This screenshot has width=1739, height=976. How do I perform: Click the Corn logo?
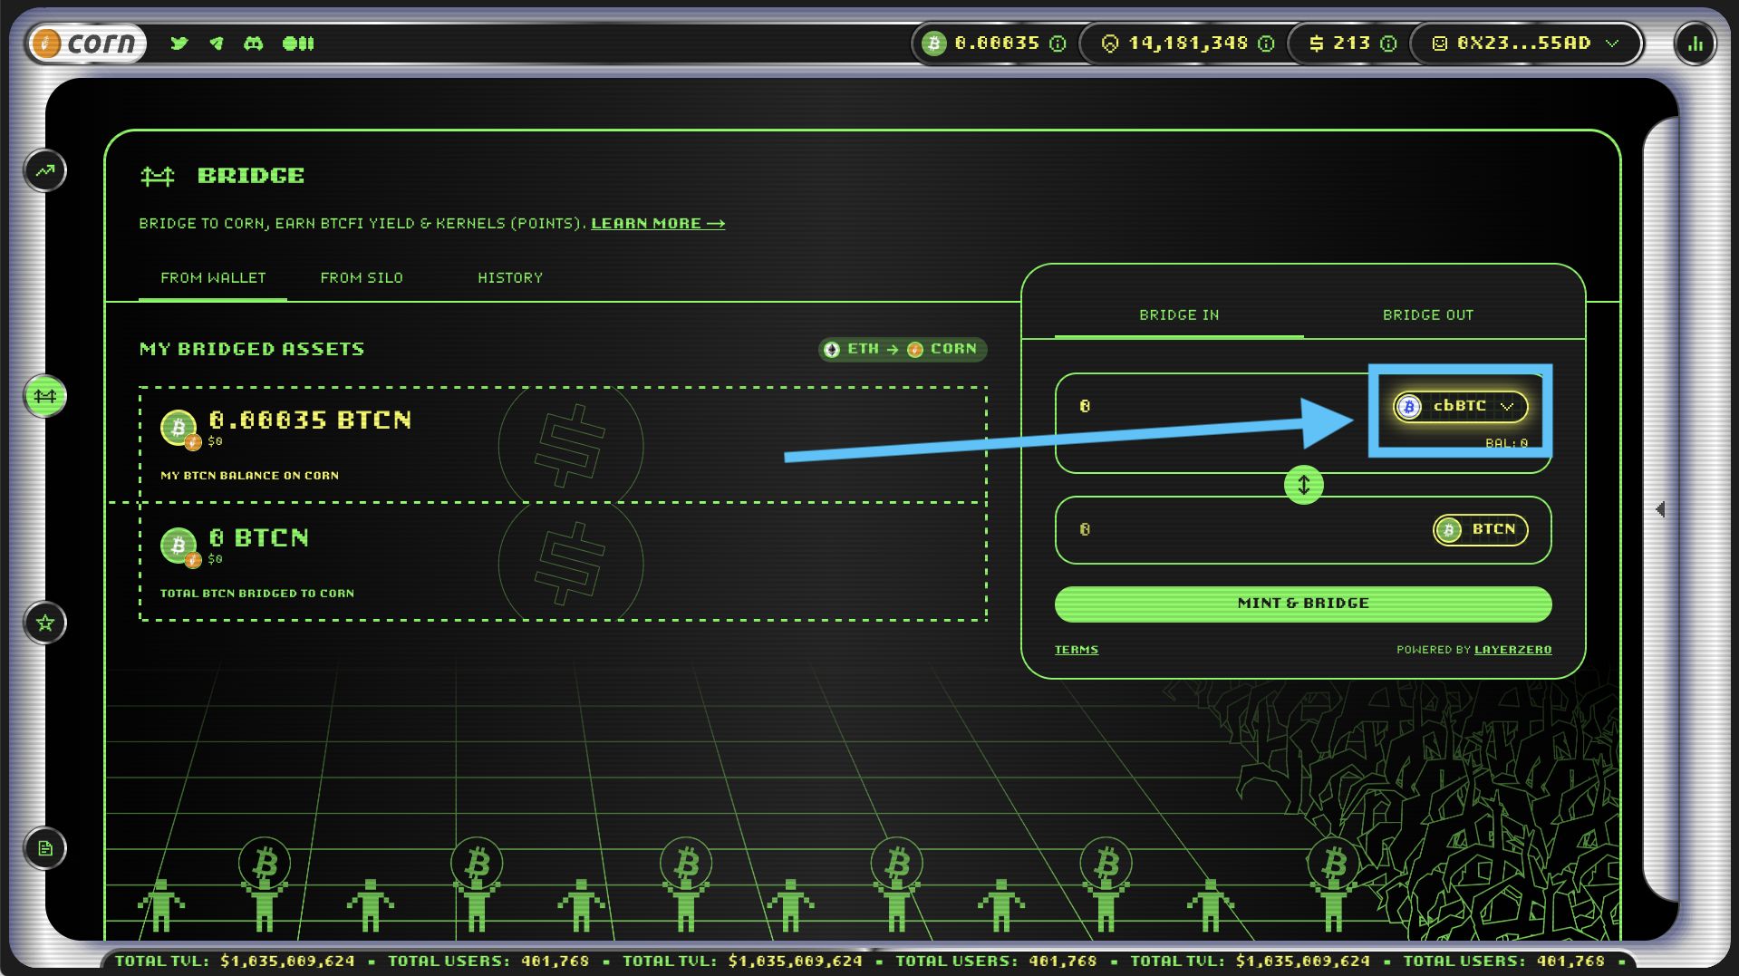(x=86, y=43)
